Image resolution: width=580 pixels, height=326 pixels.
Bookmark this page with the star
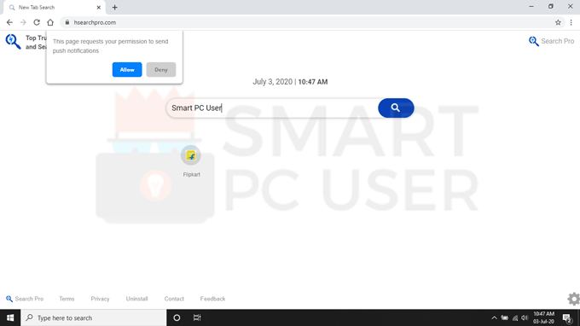(x=558, y=22)
